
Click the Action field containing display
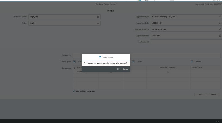point(64,23)
